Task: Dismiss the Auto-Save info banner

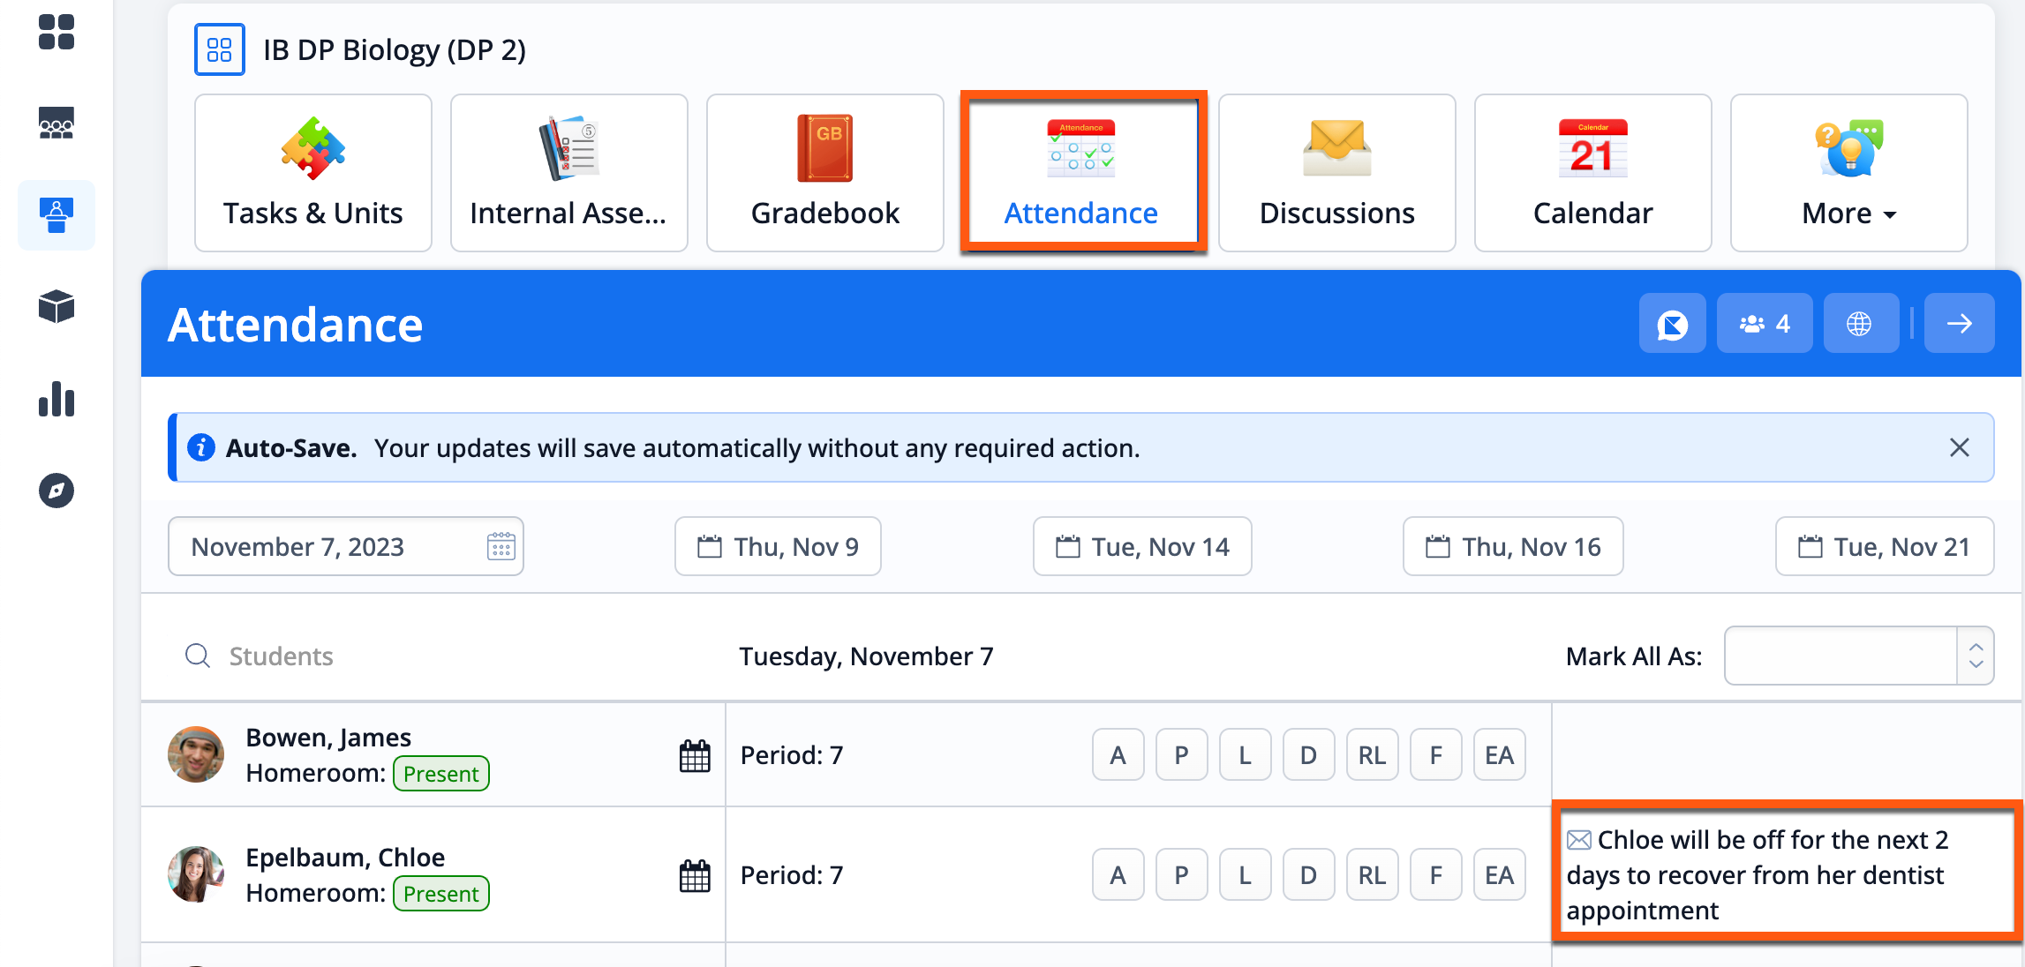Action: 1959,447
